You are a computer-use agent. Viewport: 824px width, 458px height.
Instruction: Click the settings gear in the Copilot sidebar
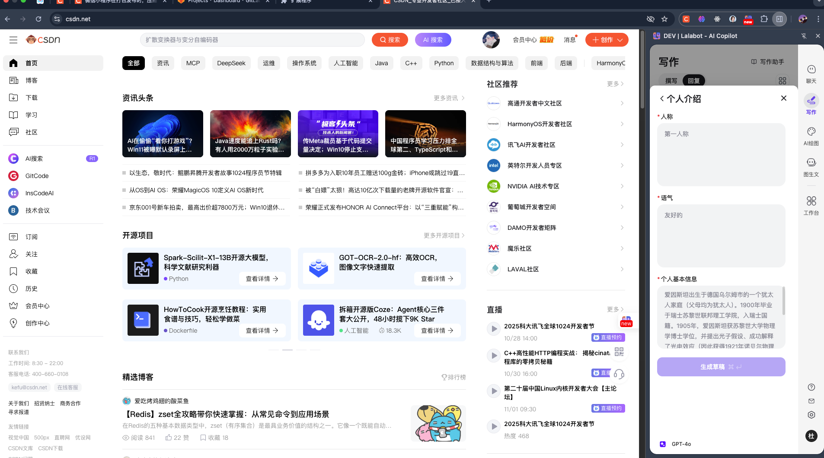[x=811, y=415]
